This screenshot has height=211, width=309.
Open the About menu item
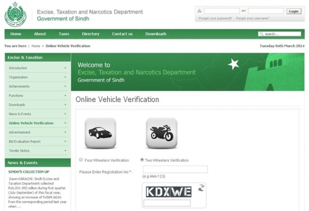click(40, 34)
